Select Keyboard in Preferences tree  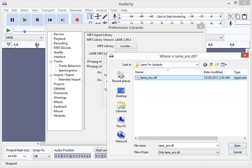coord(60,107)
